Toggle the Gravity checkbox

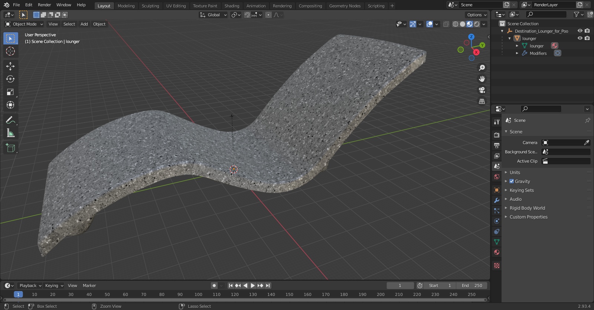(x=512, y=181)
